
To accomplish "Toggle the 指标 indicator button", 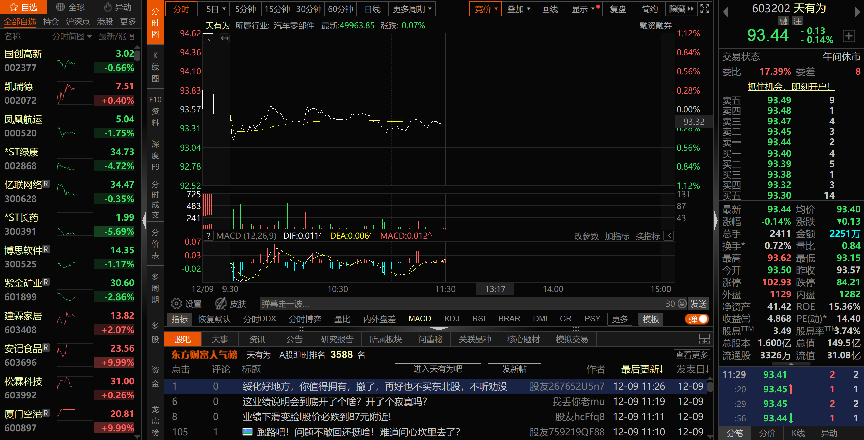I will click(x=179, y=319).
